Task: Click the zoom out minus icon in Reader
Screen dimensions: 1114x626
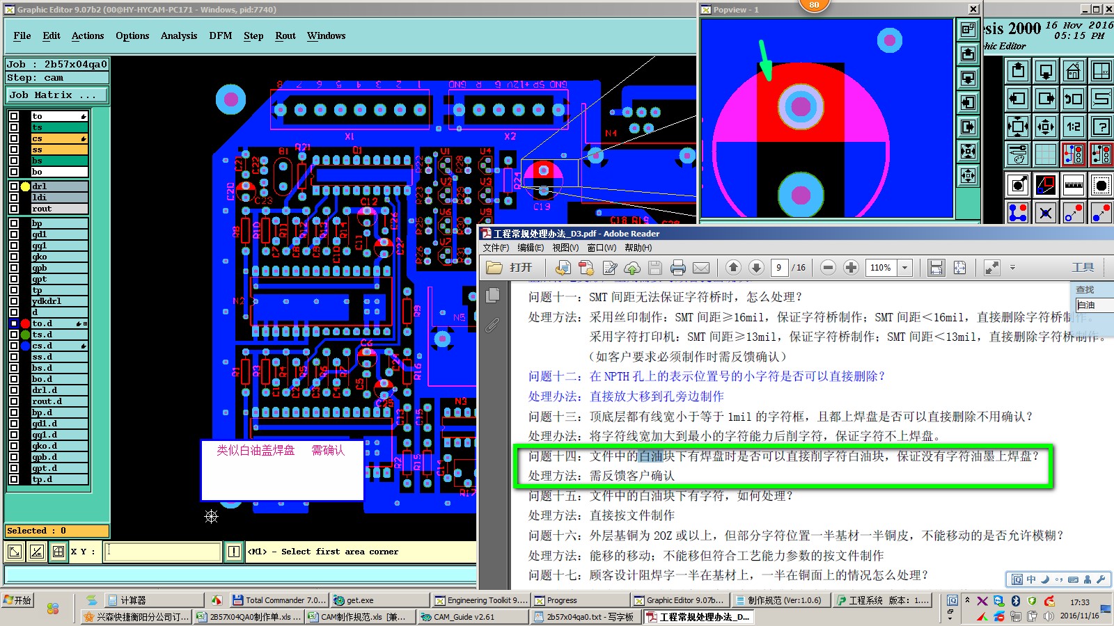Action: 828,267
